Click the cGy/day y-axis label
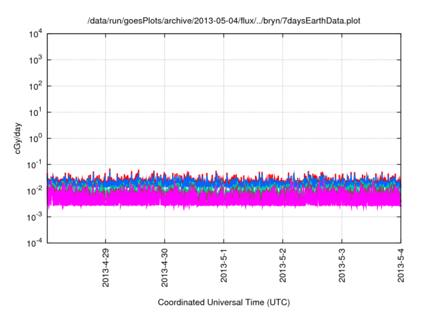Viewport: 442px width, 309px height. (17, 138)
